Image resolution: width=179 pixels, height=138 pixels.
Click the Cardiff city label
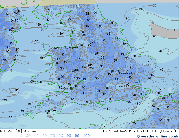68,88
